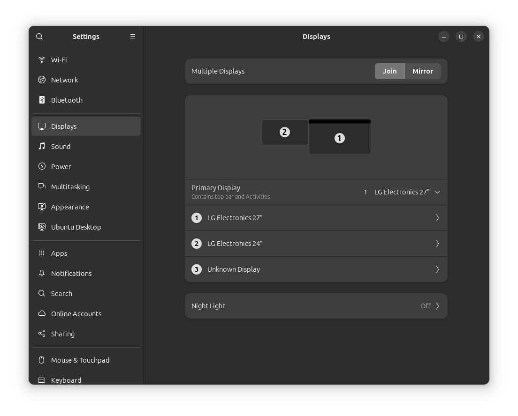The height and width of the screenshot is (416, 518).
Task: Open Mouse & Touchpad settings
Action: pyautogui.click(x=80, y=360)
